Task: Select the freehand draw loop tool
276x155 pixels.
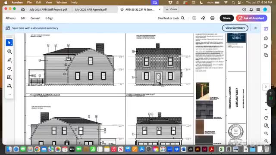Action: pyautogui.click(x=9, y=68)
